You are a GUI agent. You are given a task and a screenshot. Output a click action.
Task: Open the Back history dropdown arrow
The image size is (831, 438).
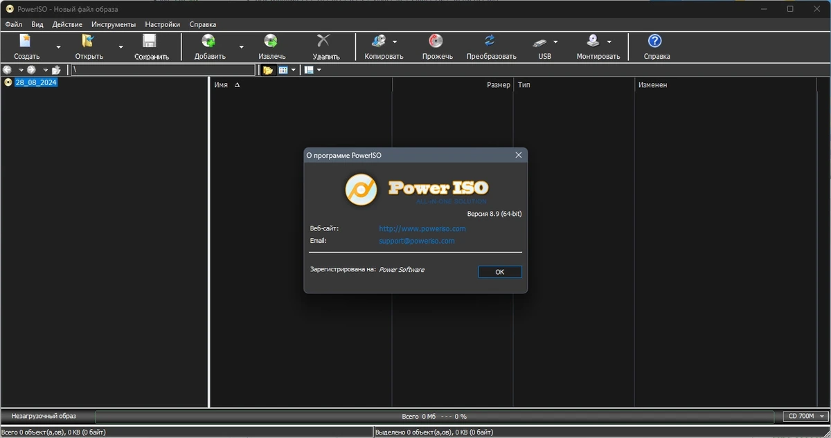21,70
